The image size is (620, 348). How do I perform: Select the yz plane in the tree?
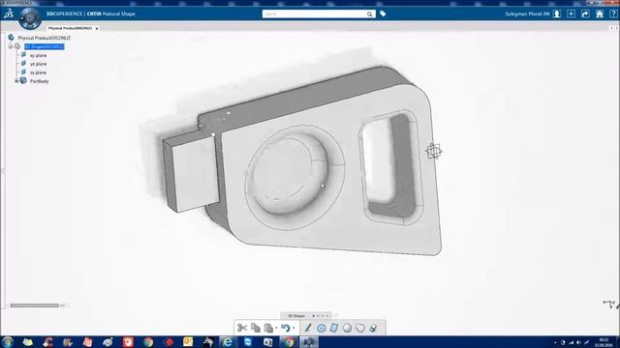coord(38,64)
